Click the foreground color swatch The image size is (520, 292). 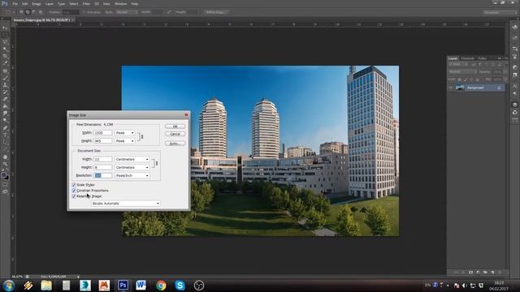(x=3, y=174)
